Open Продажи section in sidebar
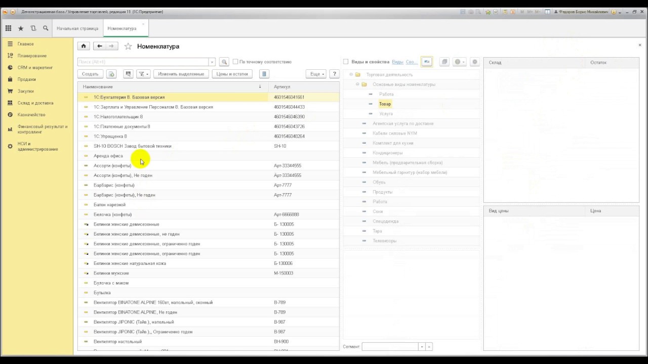 click(x=26, y=79)
